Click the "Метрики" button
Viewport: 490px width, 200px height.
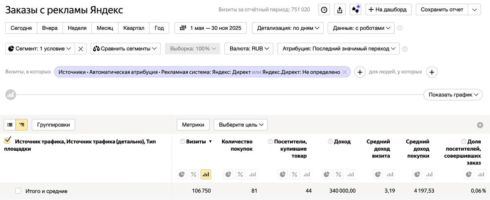[193, 125]
